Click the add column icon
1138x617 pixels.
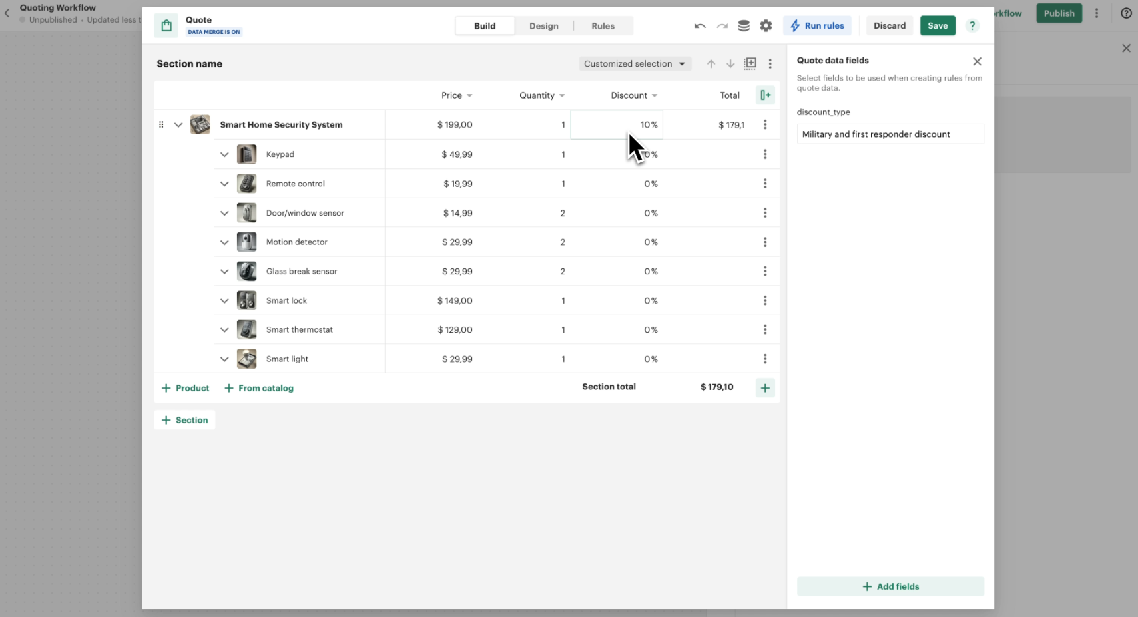click(x=765, y=95)
